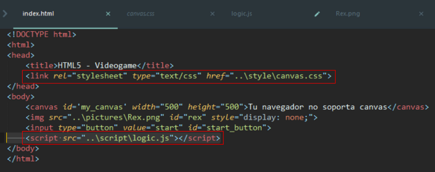Close the index.html tab
The height and width of the screenshot is (172, 435).
coord(108,14)
